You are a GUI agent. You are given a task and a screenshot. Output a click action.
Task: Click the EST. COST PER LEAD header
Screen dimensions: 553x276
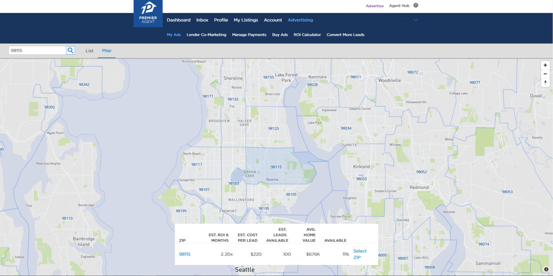pos(247,238)
